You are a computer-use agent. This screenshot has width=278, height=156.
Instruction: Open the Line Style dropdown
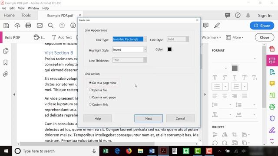coord(187,39)
